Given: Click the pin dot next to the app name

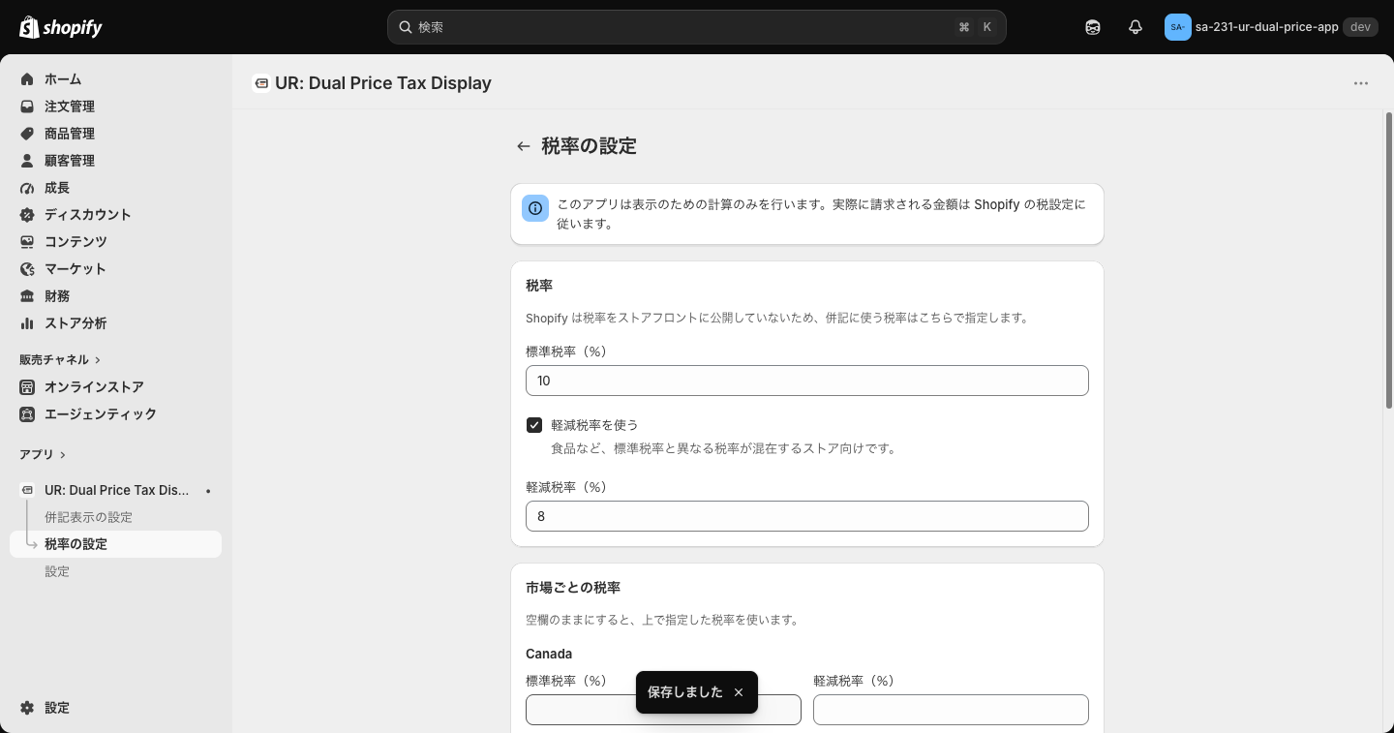Looking at the screenshot, I should 208,491.
